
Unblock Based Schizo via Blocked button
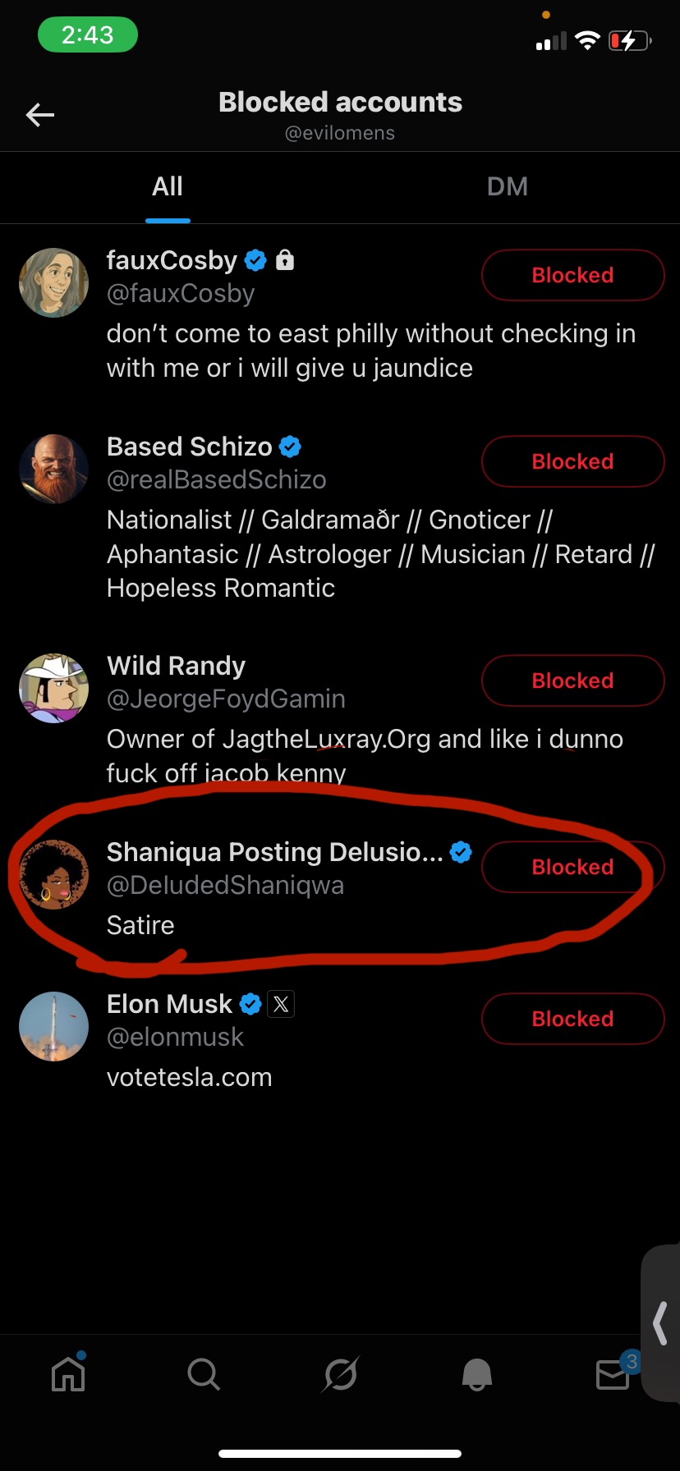point(572,461)
